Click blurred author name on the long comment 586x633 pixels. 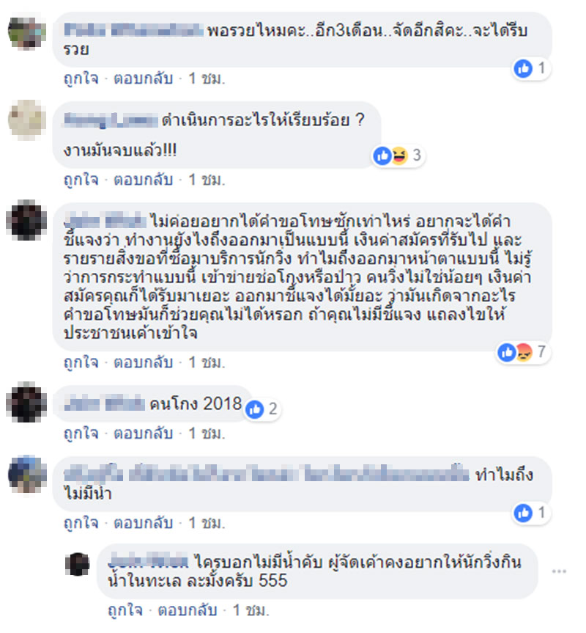point(105,222)
